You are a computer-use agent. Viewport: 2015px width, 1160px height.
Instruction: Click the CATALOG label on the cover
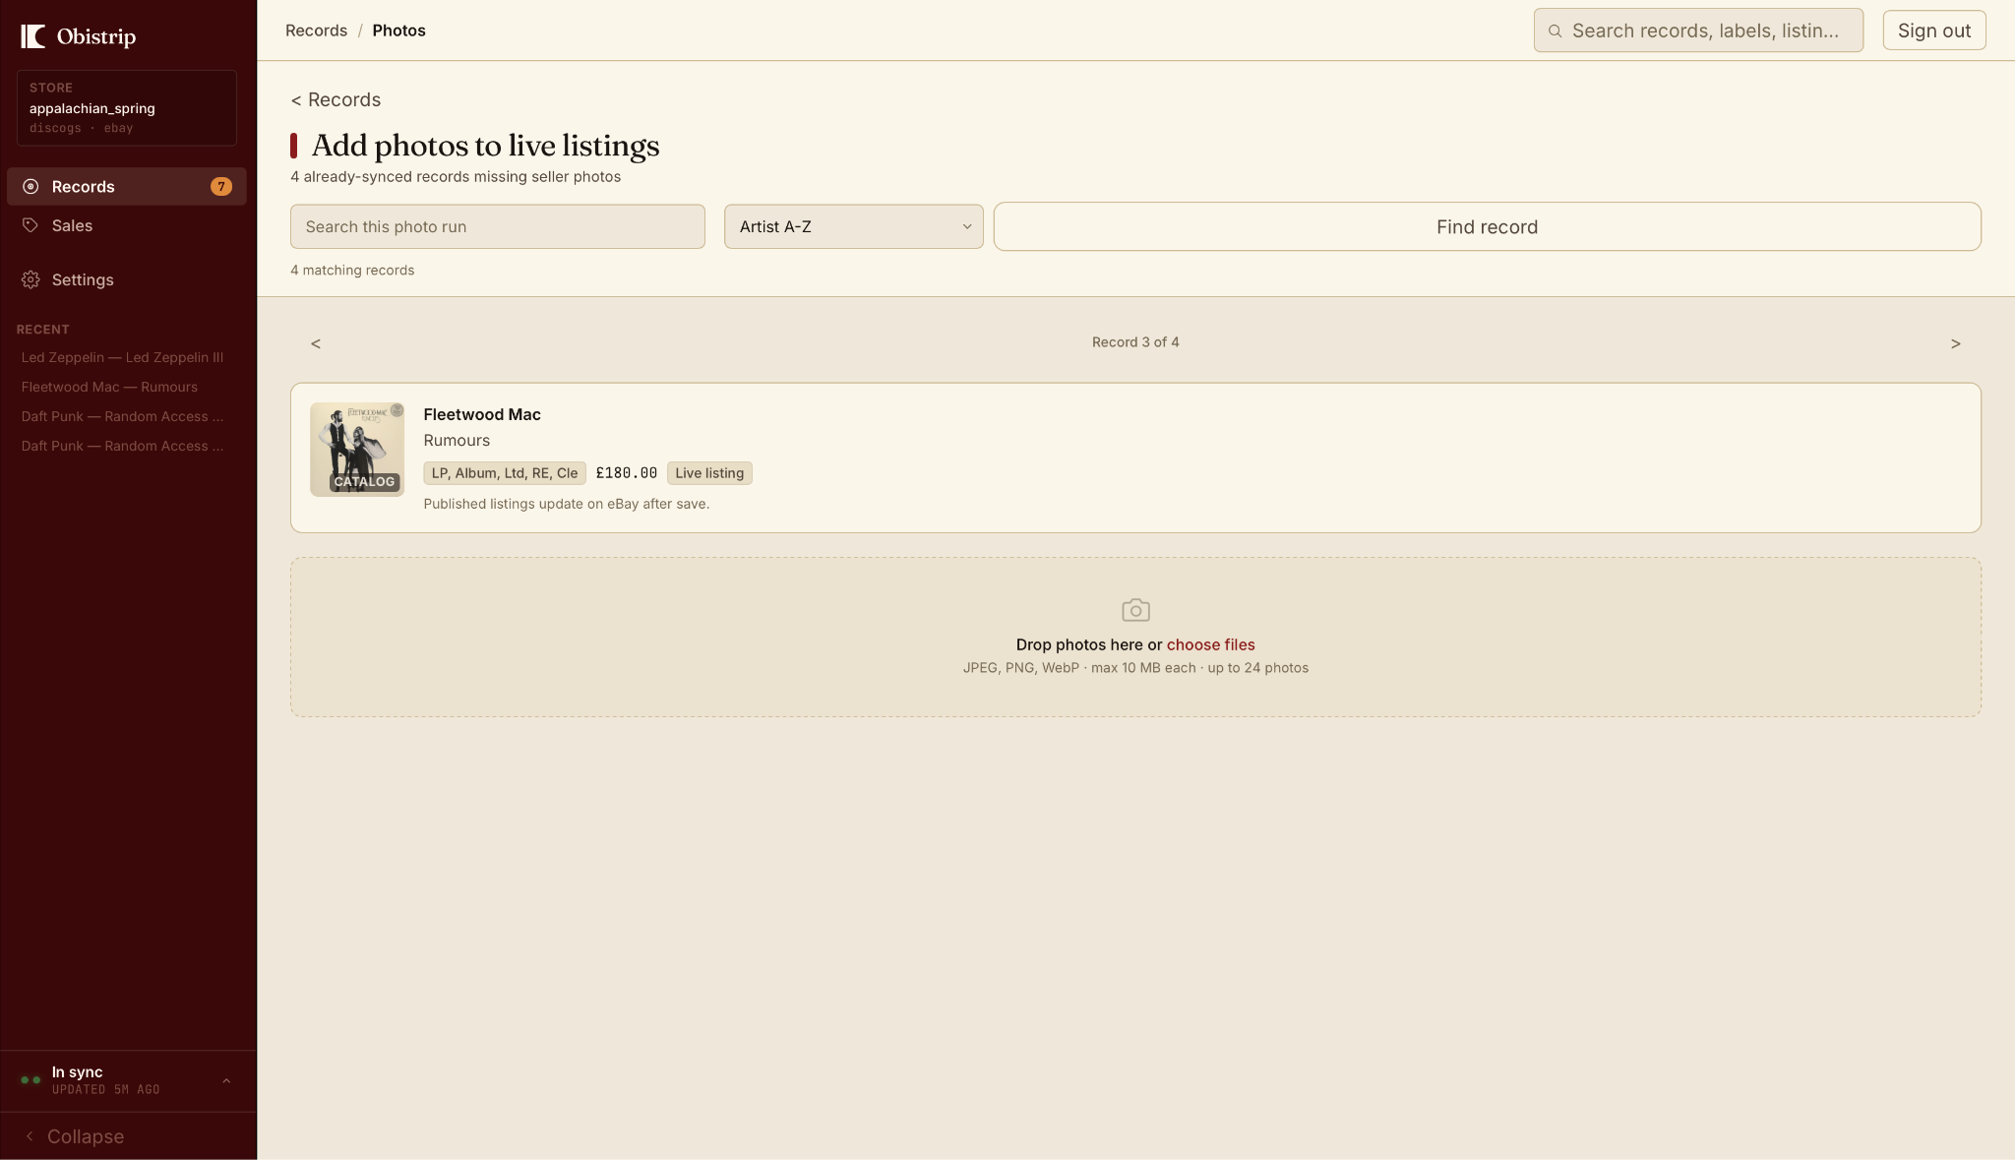[364, 482]
